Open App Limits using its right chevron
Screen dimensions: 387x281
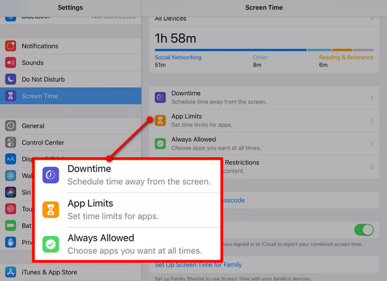(372, 121)
